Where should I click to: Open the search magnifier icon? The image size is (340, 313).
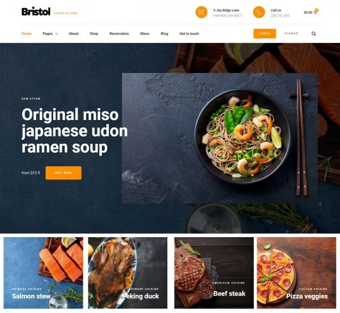313,33
